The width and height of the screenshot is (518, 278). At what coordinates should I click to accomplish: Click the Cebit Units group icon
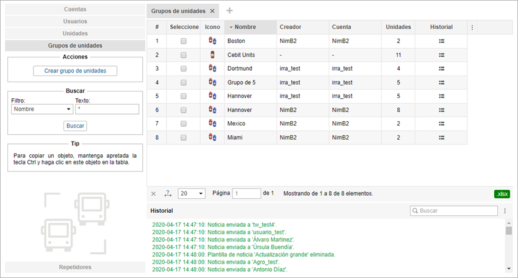pos(212,55)
